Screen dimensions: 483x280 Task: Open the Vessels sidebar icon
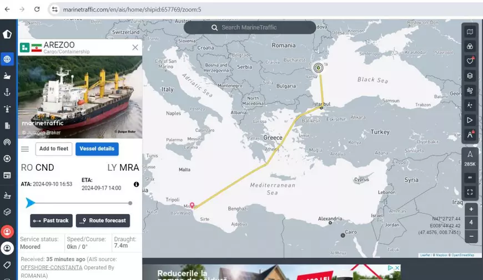[7, 76]
